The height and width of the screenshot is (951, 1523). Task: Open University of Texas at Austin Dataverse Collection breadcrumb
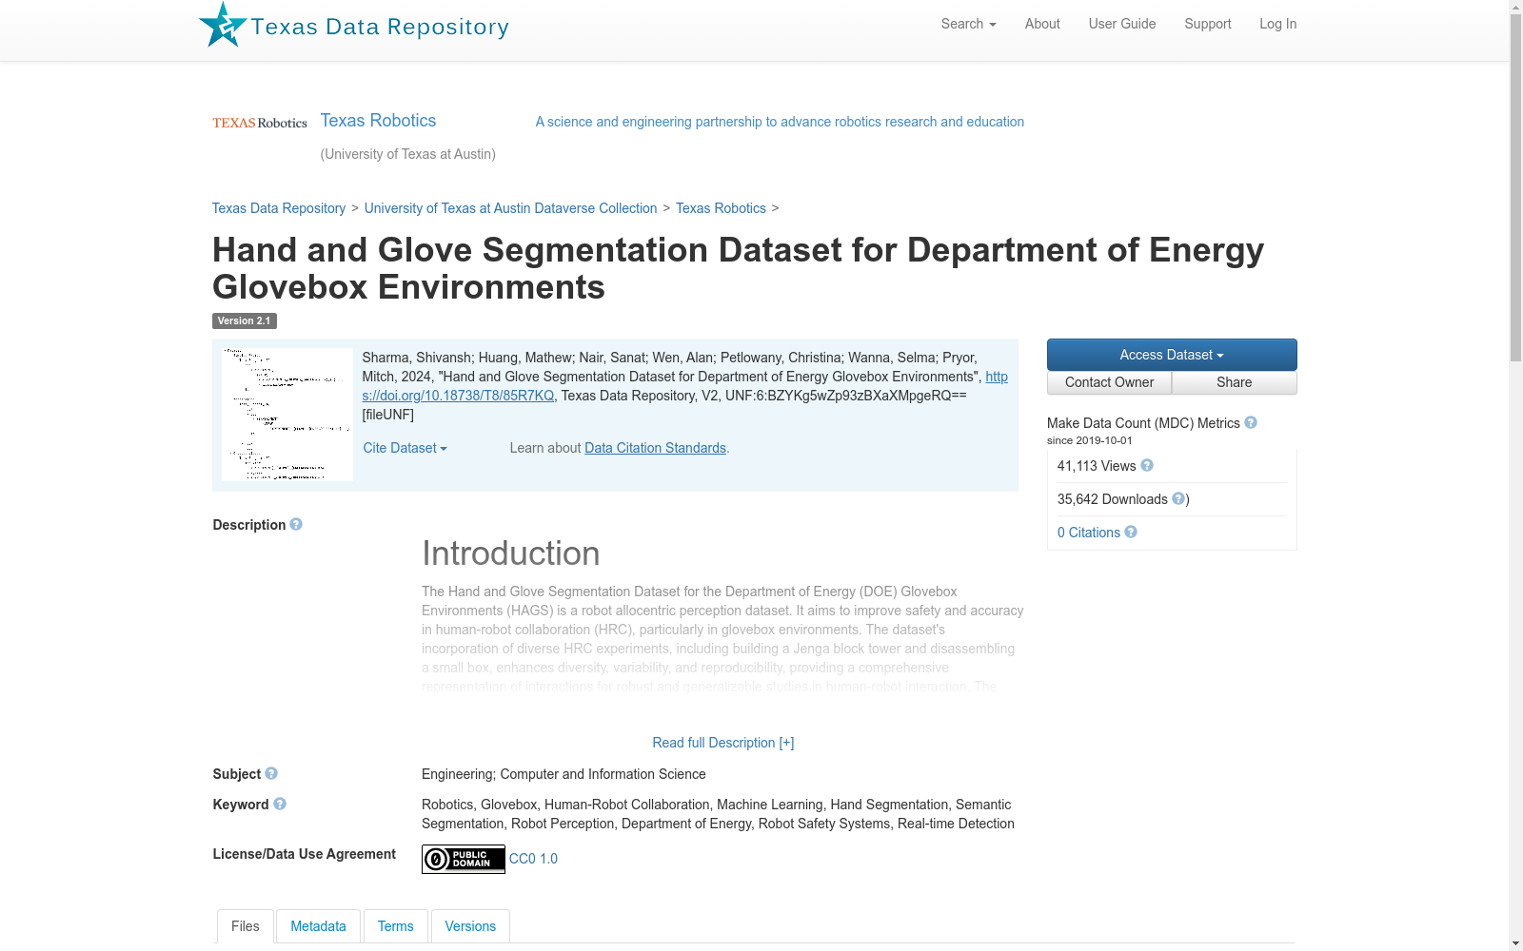point(510,208)
